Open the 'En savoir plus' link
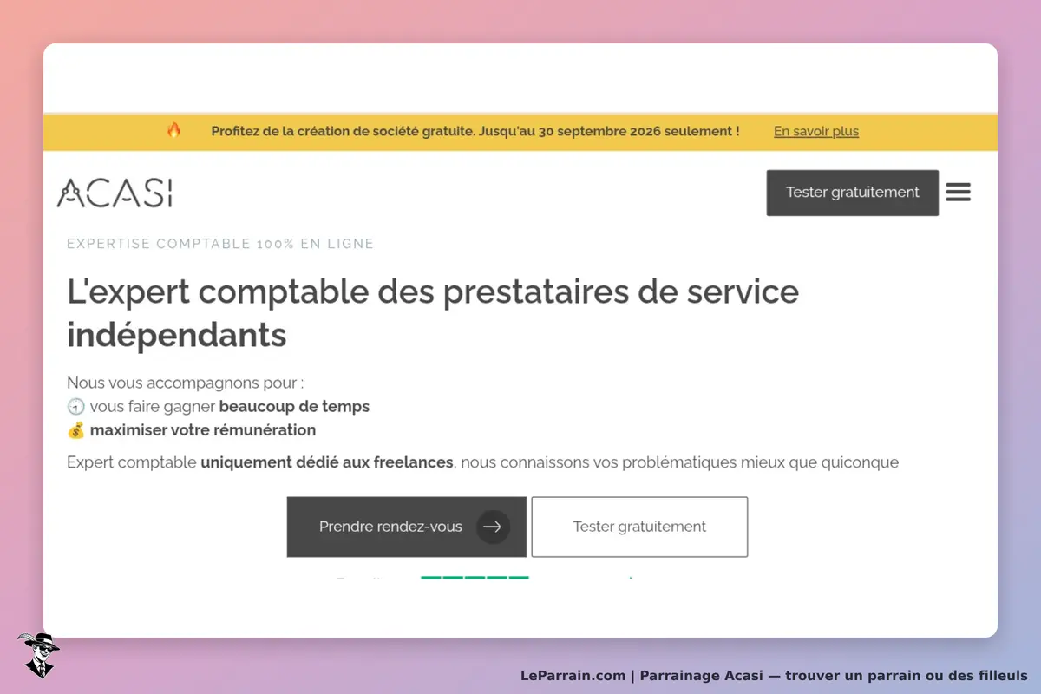 (816, 132)
